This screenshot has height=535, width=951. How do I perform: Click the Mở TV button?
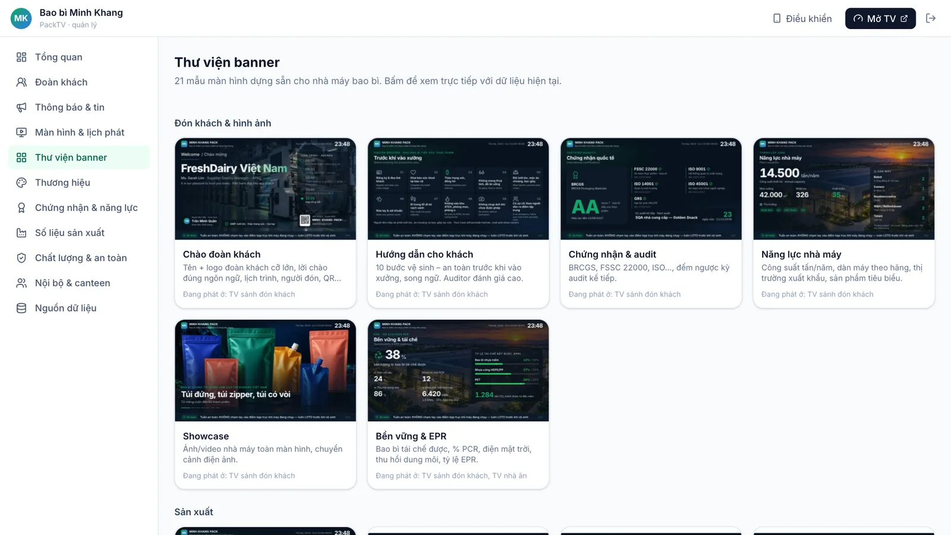click(x=880, y=18)
